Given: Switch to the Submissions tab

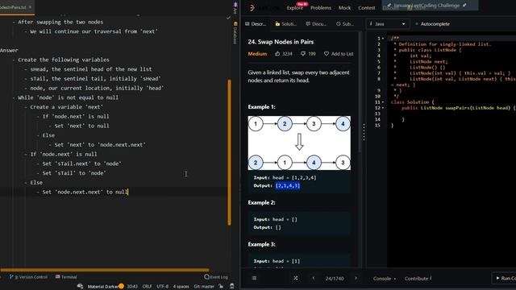Looking at the screenshot, I should (345, 24).
